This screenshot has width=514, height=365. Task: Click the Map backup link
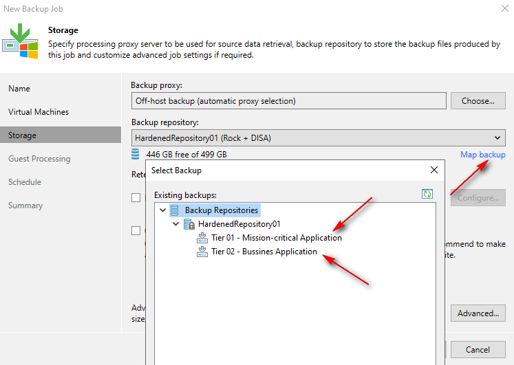[482, 155]
